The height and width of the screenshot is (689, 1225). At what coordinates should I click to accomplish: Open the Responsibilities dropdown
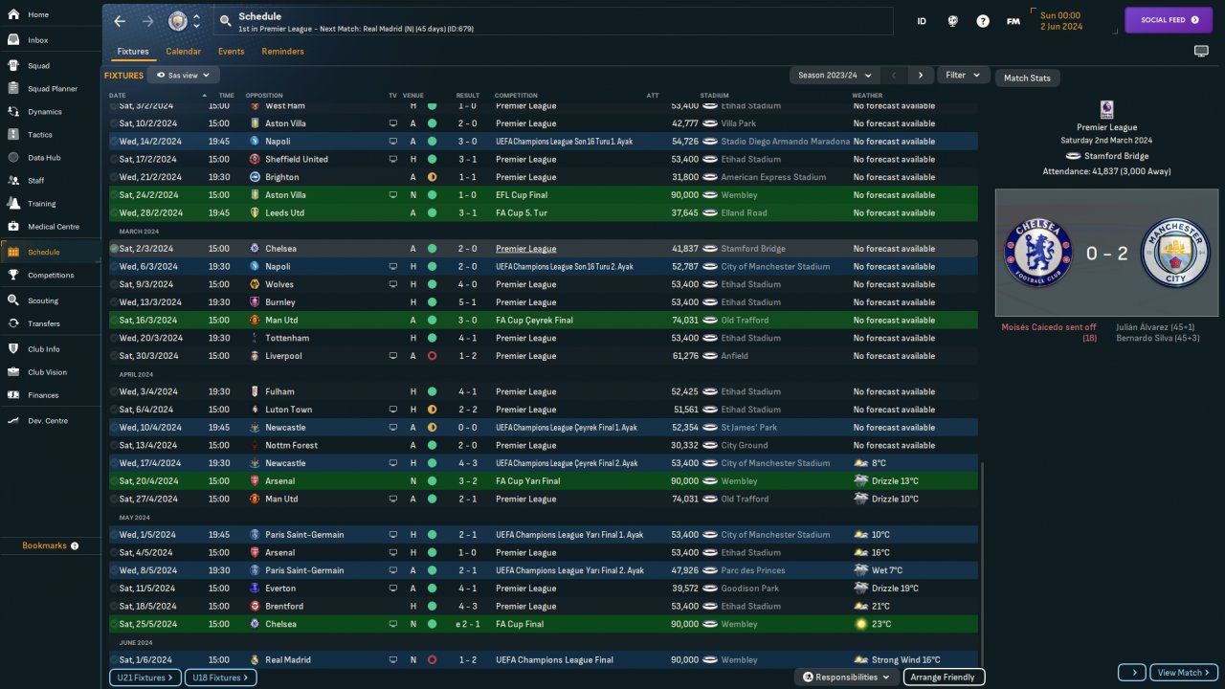pyautogui.click(x=847, y=678)
